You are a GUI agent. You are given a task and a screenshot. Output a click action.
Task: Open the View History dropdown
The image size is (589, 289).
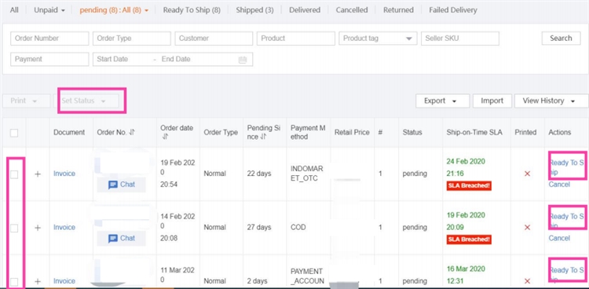pos(551,101)
